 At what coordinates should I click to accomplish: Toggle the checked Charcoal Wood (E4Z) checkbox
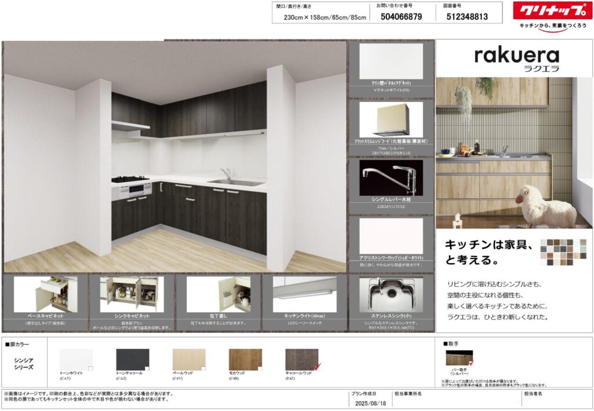(316, 368)
